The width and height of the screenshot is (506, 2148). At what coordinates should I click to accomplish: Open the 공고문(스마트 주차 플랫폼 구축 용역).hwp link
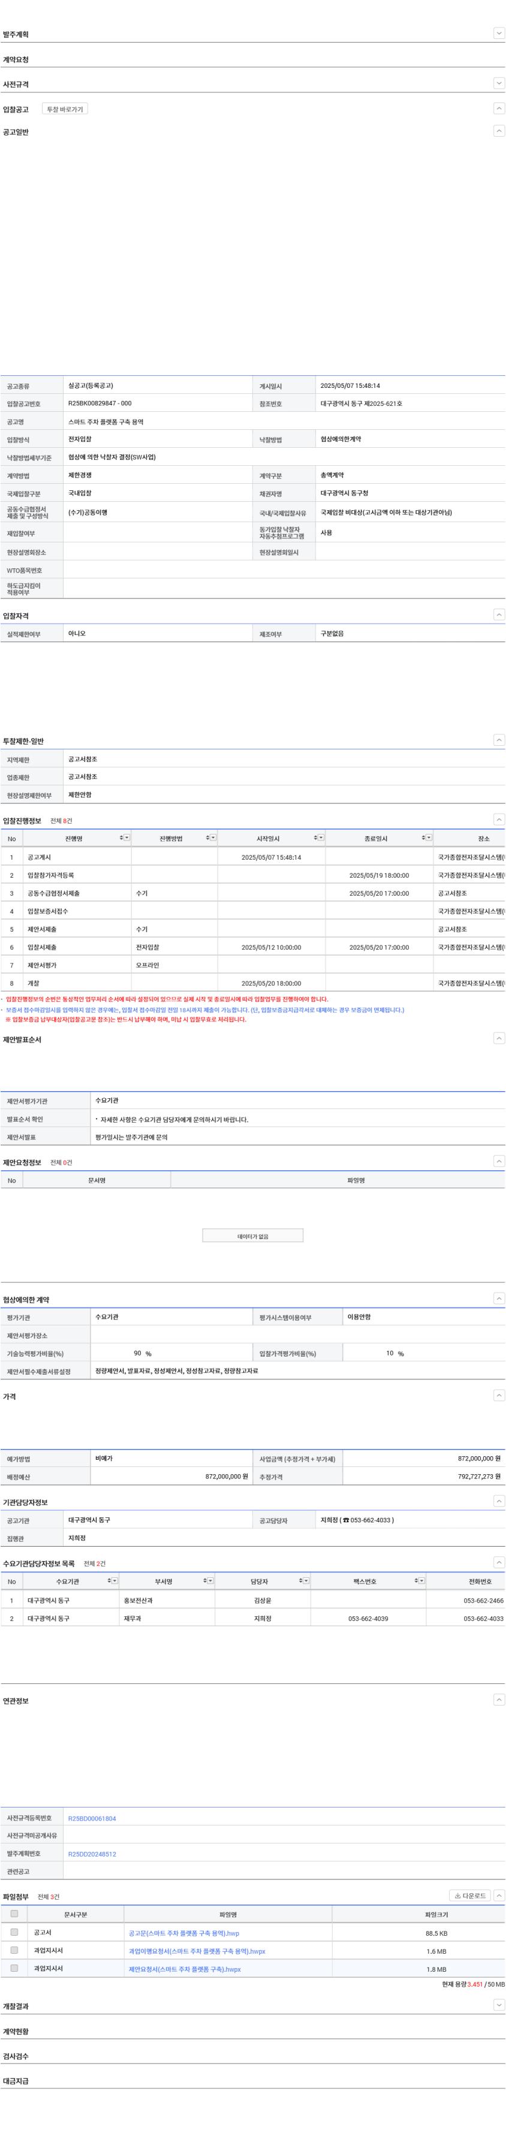[x=184, y=1932]
